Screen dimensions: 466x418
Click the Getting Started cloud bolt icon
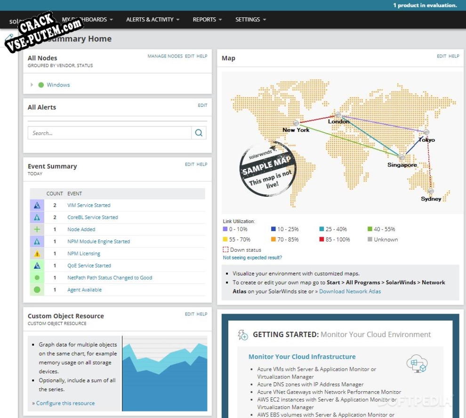coord(243,335)
